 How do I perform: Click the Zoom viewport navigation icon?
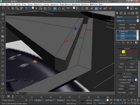[x=128, y=100]
